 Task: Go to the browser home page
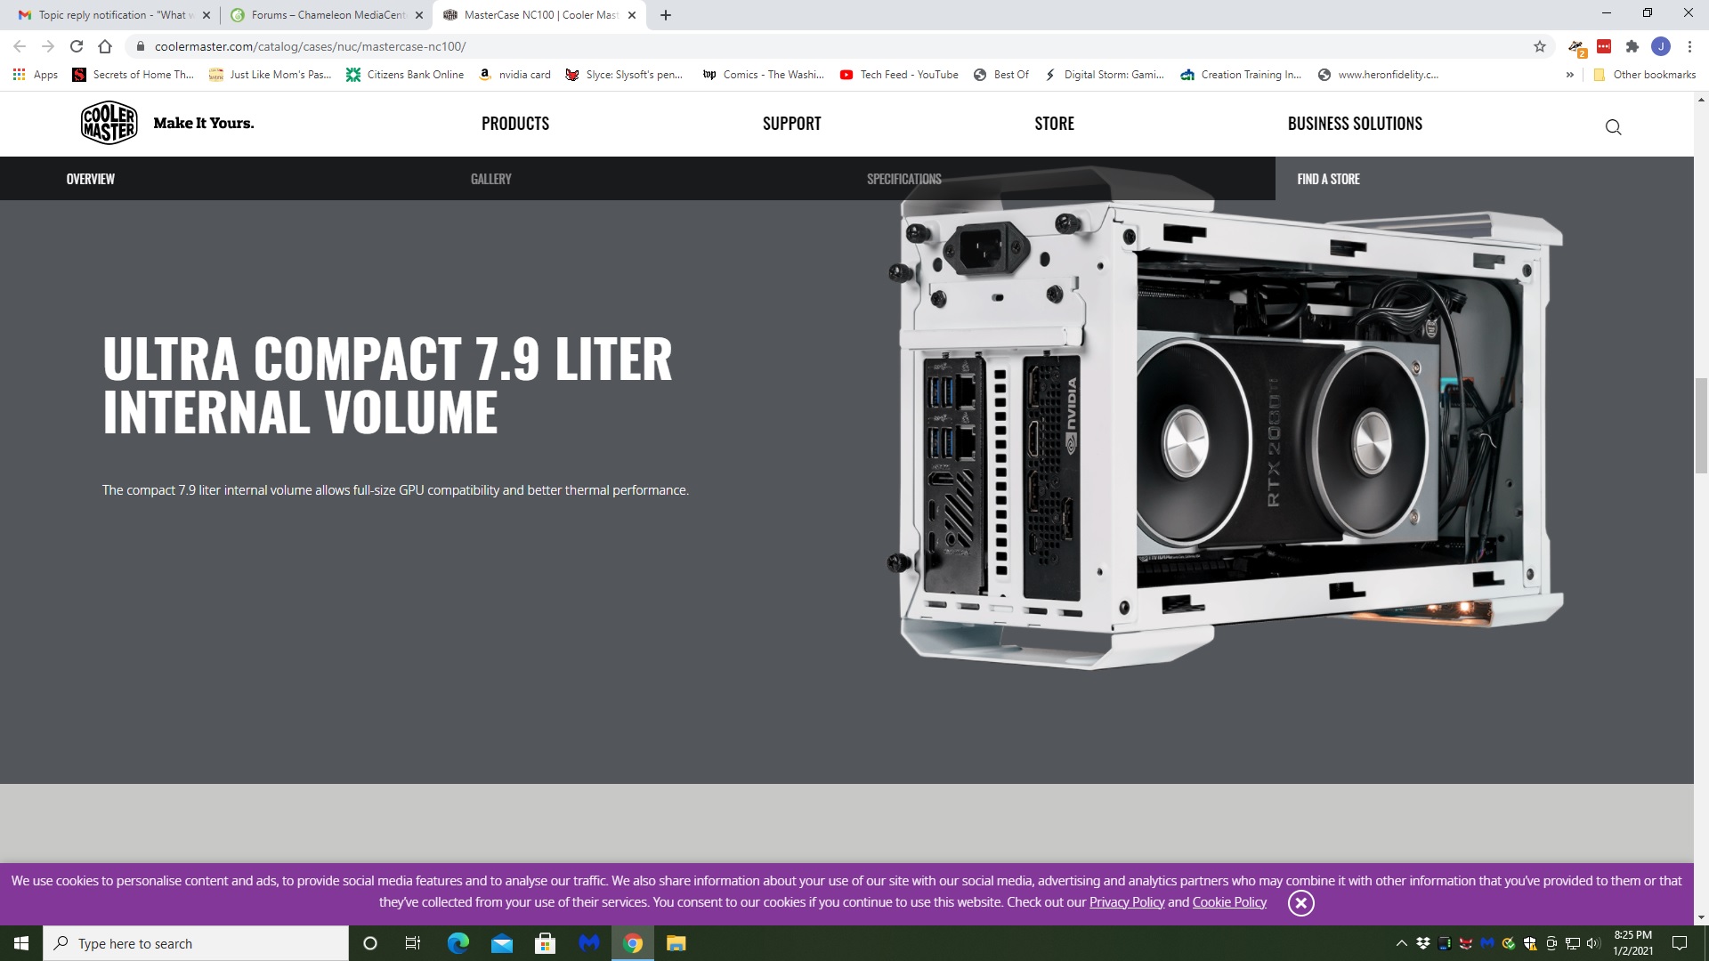(x=105, y=46)
